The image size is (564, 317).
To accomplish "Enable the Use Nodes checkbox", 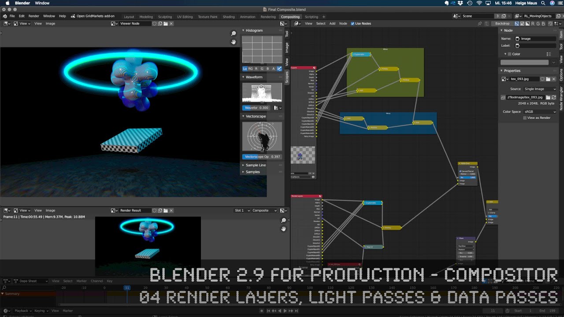I will click(352, 23).
